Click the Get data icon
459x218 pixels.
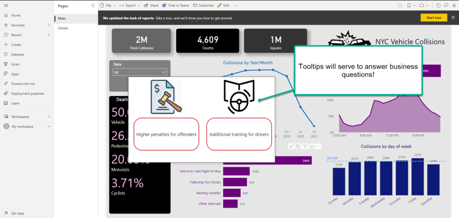(6, 214)
